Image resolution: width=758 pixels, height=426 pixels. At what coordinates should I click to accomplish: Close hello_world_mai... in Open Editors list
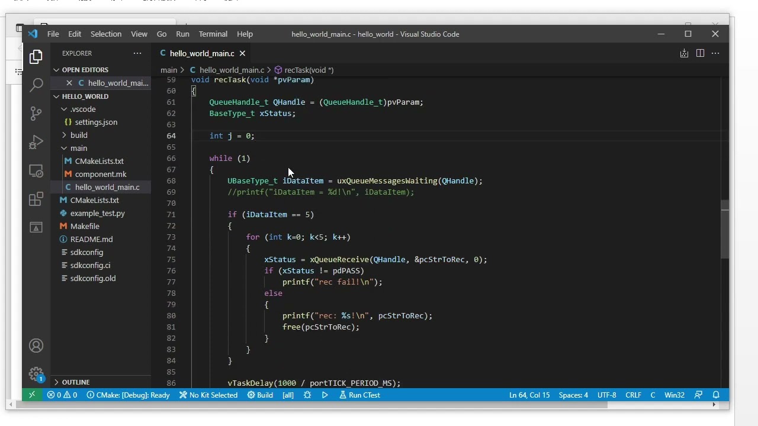tap(69, 83)
